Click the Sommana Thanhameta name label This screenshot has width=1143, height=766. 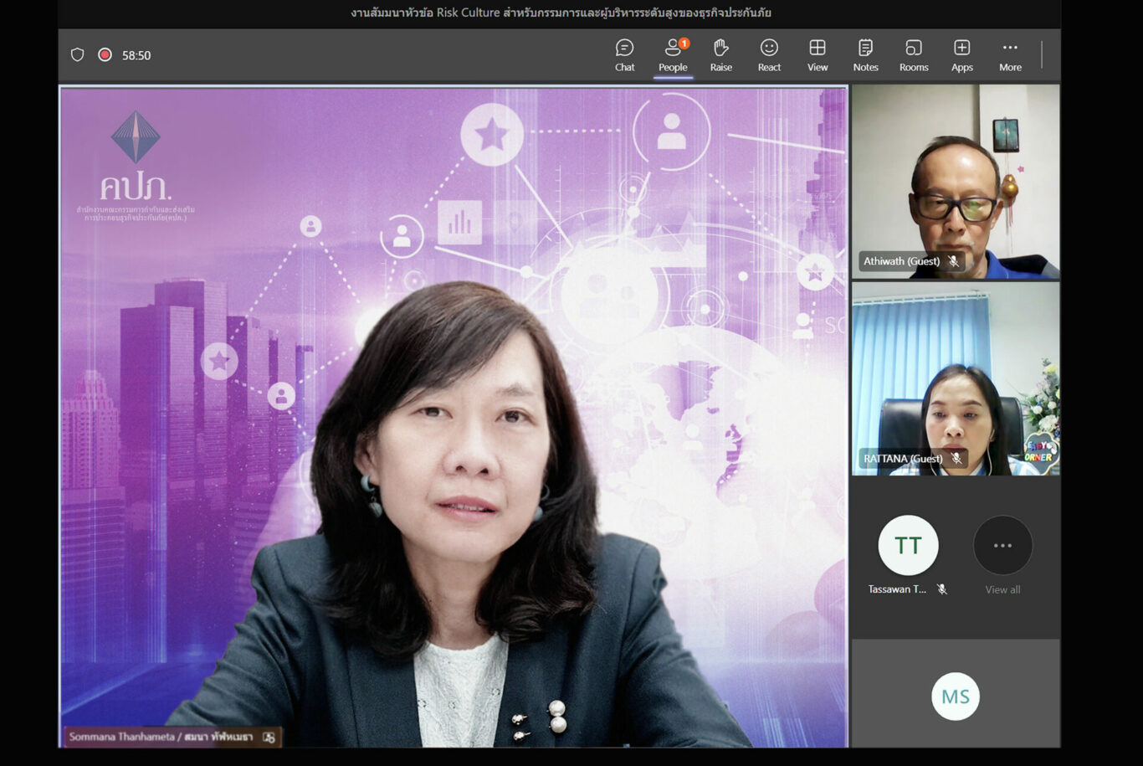coord(161,737)
